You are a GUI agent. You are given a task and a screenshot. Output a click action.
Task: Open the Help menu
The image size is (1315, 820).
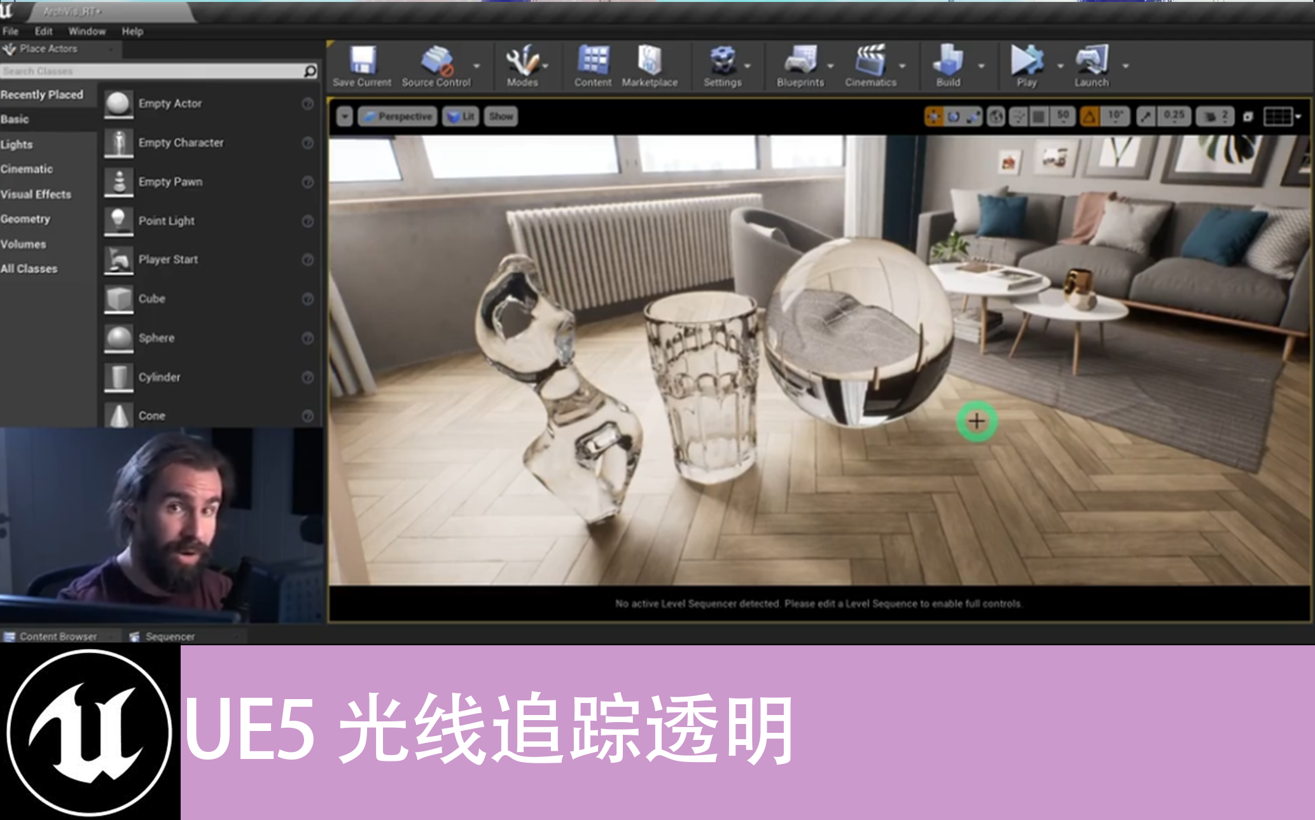132,31
